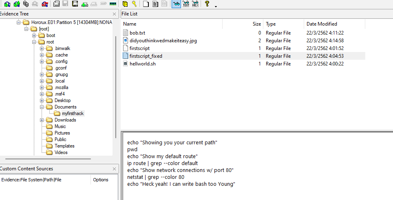Select the hellworld.sh file name

tap(143, 64)
